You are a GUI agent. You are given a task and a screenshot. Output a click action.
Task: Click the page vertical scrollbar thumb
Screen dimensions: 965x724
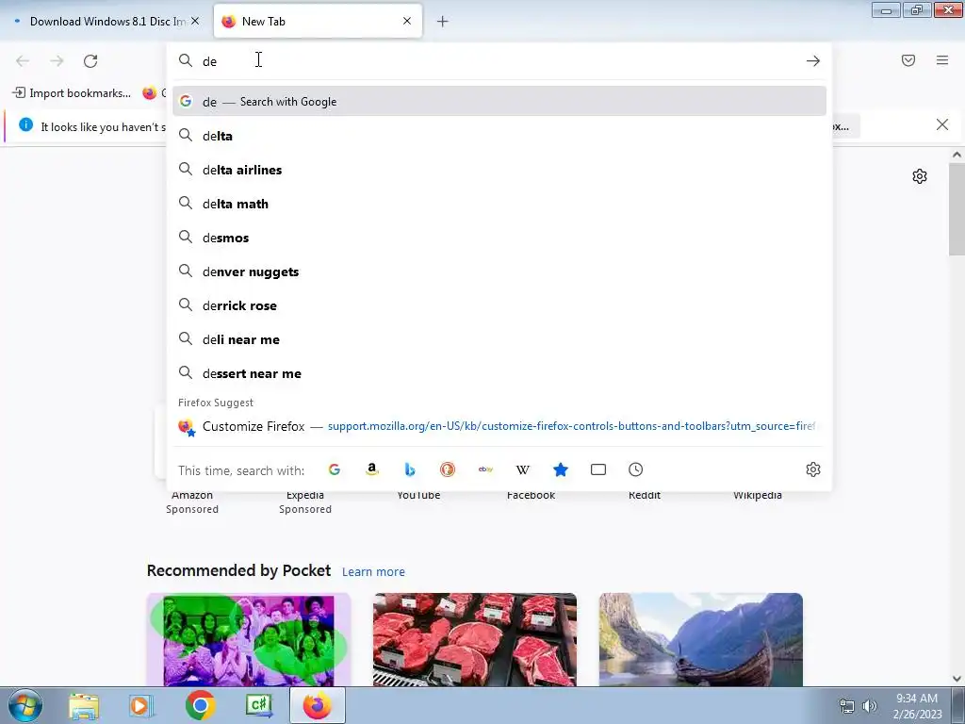957,209
